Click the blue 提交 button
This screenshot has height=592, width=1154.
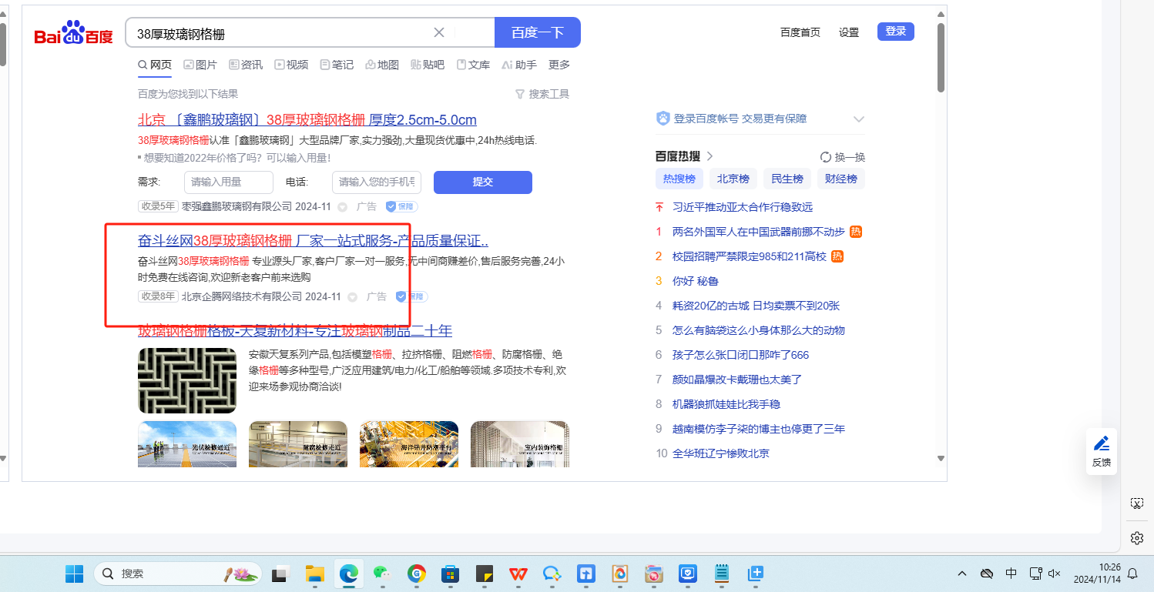click(482, 182)
